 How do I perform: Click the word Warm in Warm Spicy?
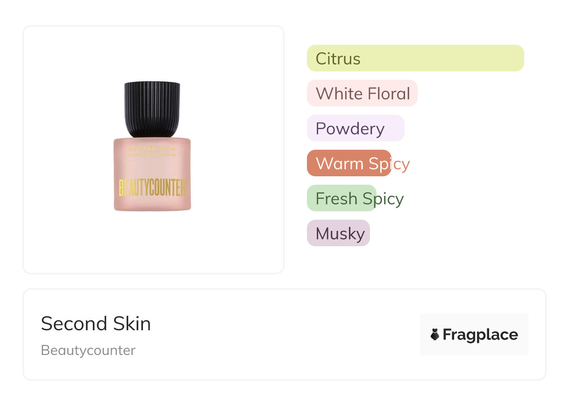click(x=340, y=163)
